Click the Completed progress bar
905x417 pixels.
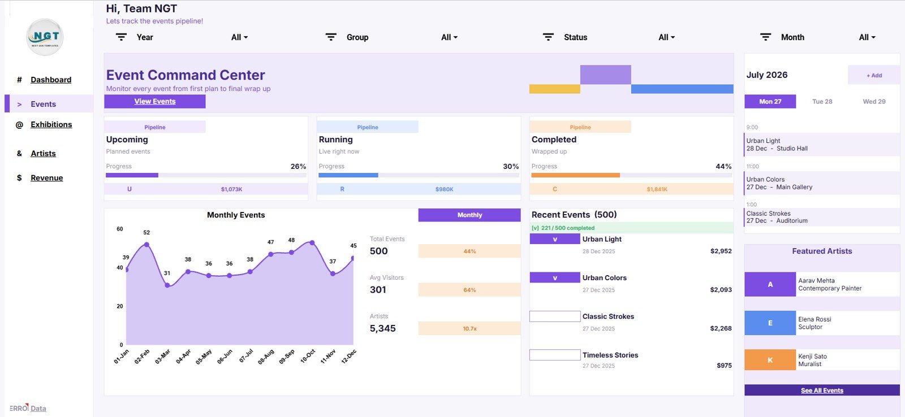[631, 175]
